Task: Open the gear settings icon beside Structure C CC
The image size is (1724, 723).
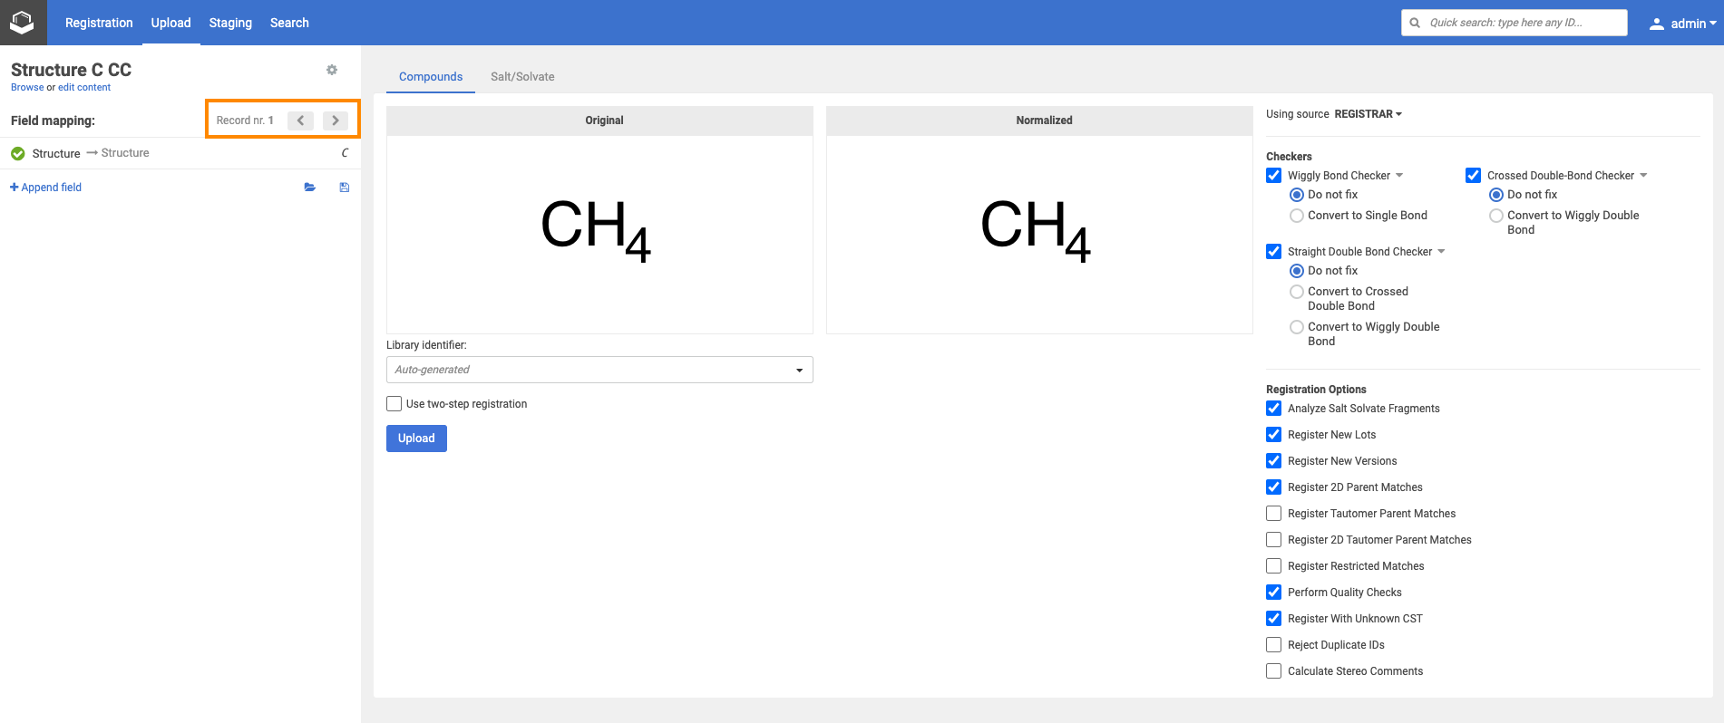Action: (332, 70)
